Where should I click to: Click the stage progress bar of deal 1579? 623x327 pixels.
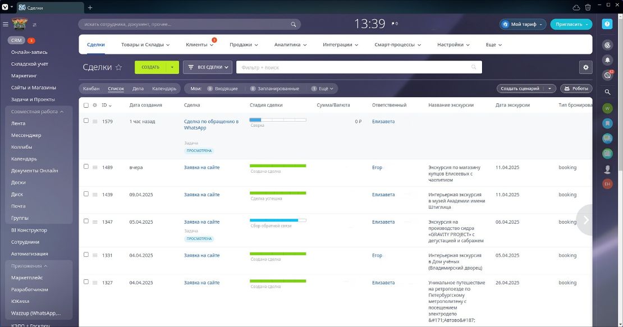(x=278, y=120)
